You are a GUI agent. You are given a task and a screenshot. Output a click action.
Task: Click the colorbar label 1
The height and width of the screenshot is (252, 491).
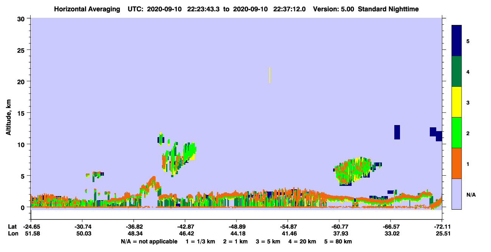[x=468, y=164]
